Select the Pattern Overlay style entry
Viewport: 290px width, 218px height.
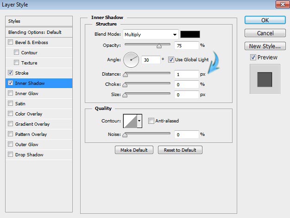tap(31, 134)
